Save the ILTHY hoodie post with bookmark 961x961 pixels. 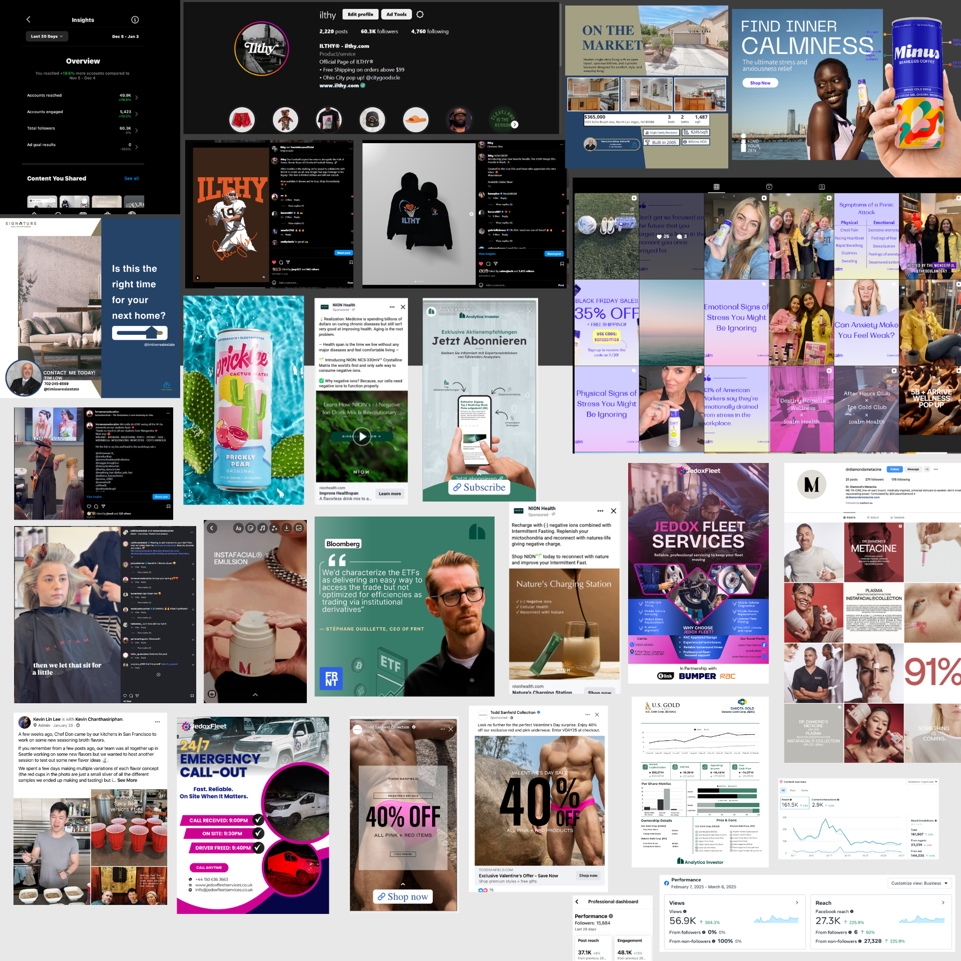pos(562,263)
